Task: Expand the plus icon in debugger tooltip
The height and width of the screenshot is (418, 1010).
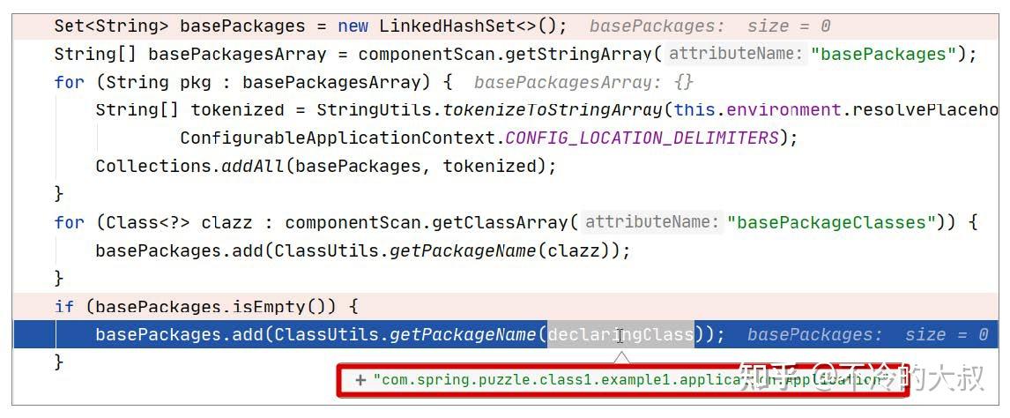Action: click(360, 380)
